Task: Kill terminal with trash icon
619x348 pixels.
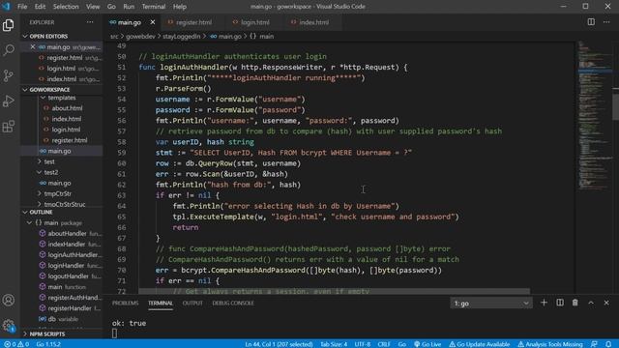Action: coord(575,303)
